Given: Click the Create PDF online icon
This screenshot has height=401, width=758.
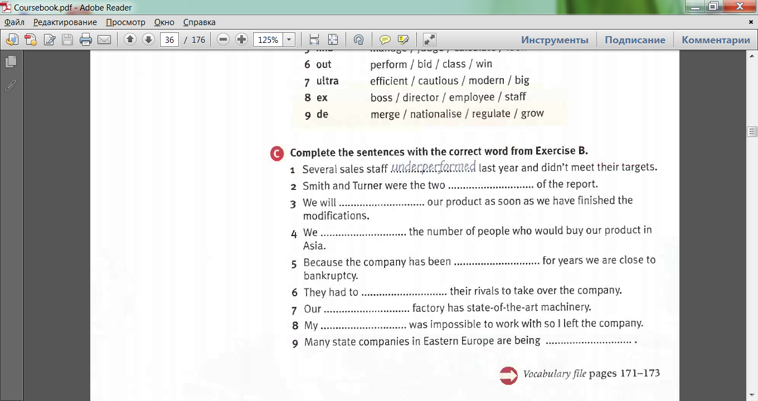Looking at the screenshot, I should [31, 40].
